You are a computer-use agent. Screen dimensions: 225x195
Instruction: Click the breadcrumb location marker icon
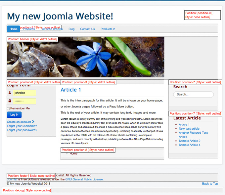67,154
